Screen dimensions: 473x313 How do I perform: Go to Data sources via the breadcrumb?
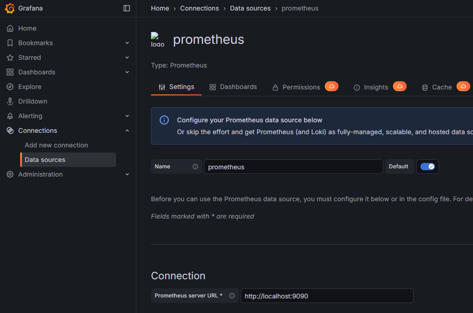coord(250,8)
